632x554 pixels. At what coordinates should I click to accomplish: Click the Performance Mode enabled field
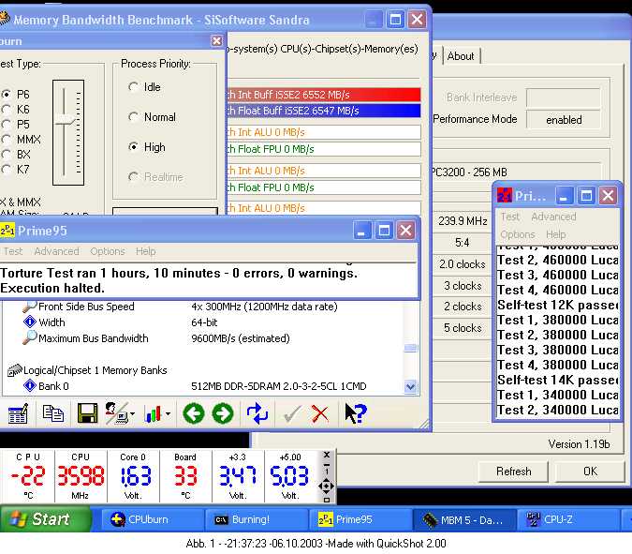[x=564, y=120]
